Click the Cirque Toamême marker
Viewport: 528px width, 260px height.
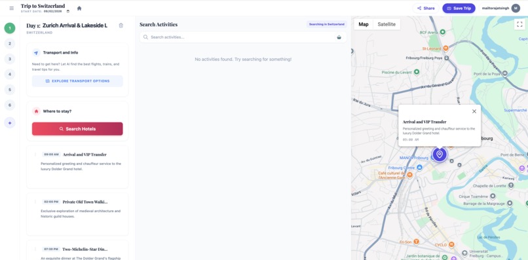pos(493,196)
